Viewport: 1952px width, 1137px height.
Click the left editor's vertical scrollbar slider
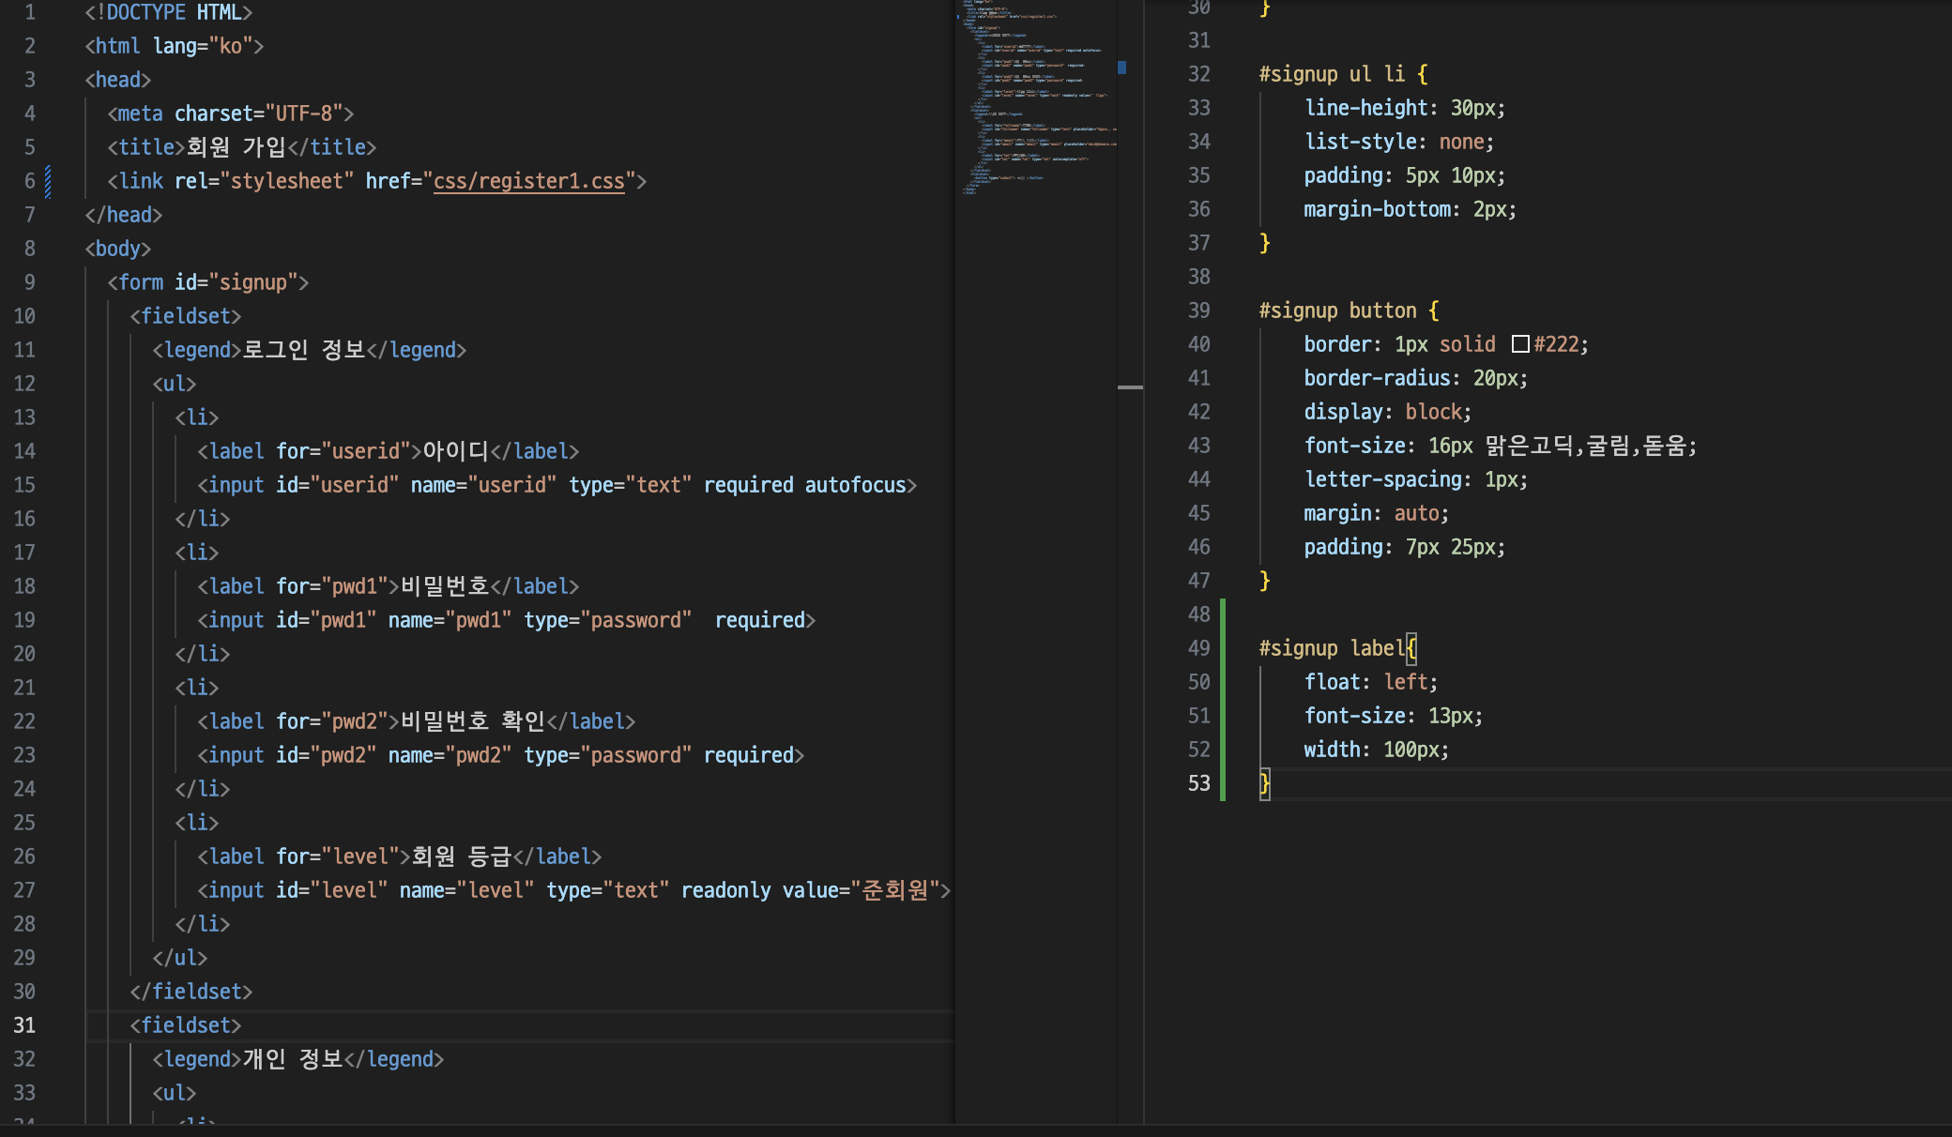click(1130, 387)
